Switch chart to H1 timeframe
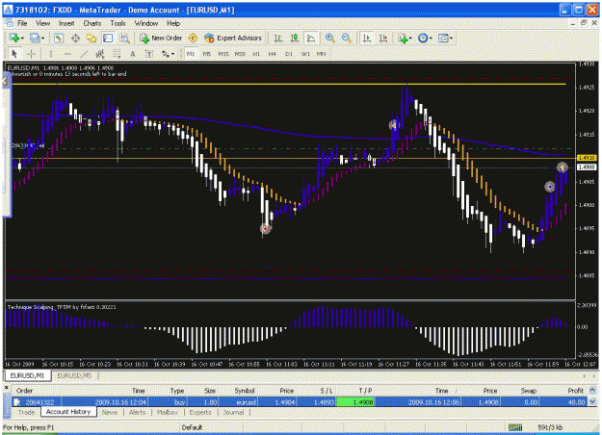602x435 pixels. click(256, 54)
